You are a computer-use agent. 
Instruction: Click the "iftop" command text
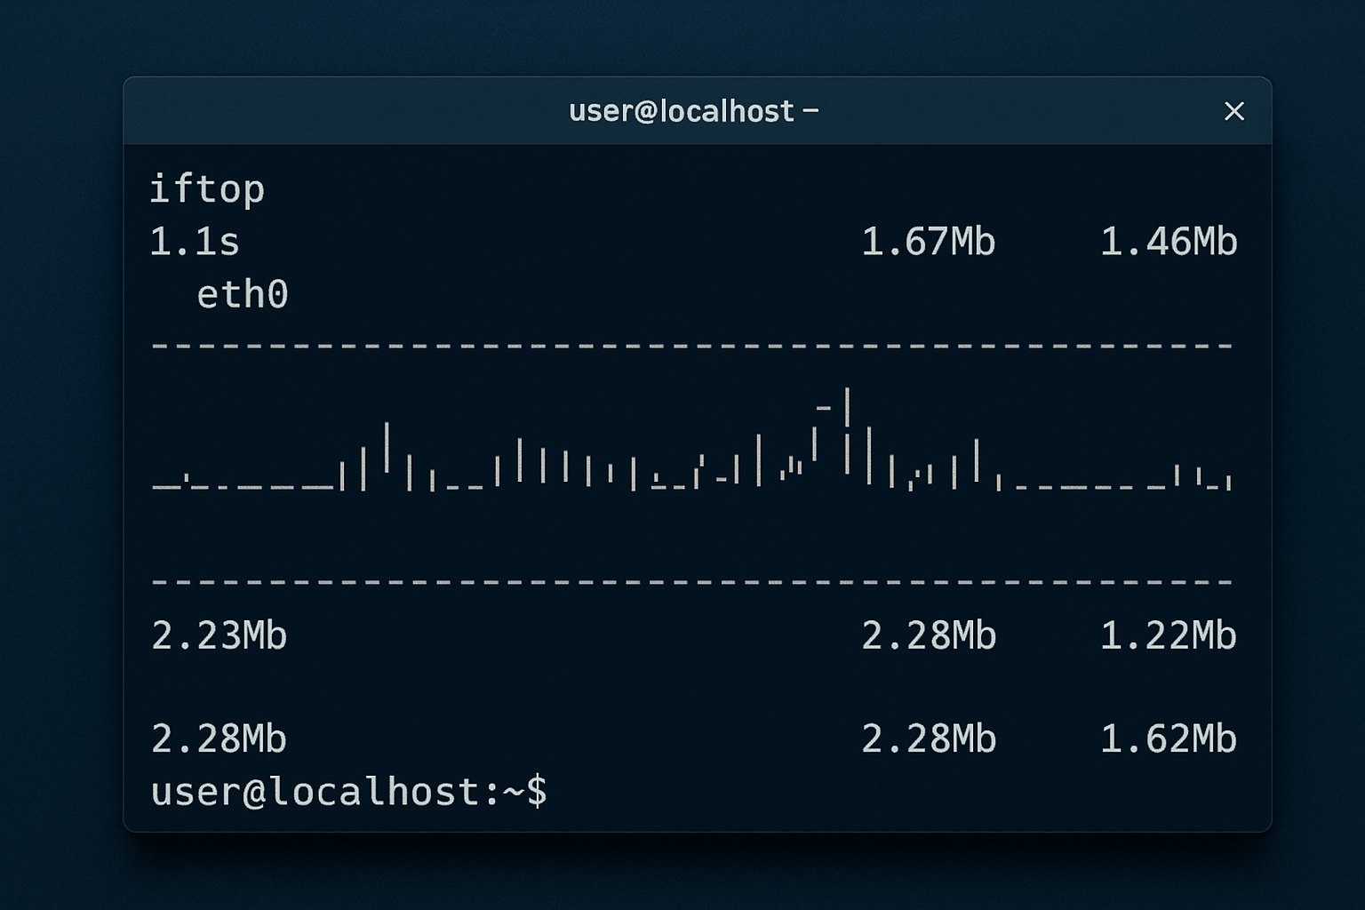(x=207, y=189)
